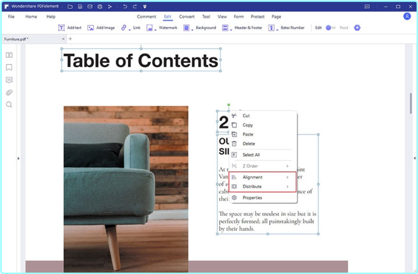Open the page thumbnails panel
Image resolution: width=418 pixels, height=274 pixels.
[x=9, y=55]
